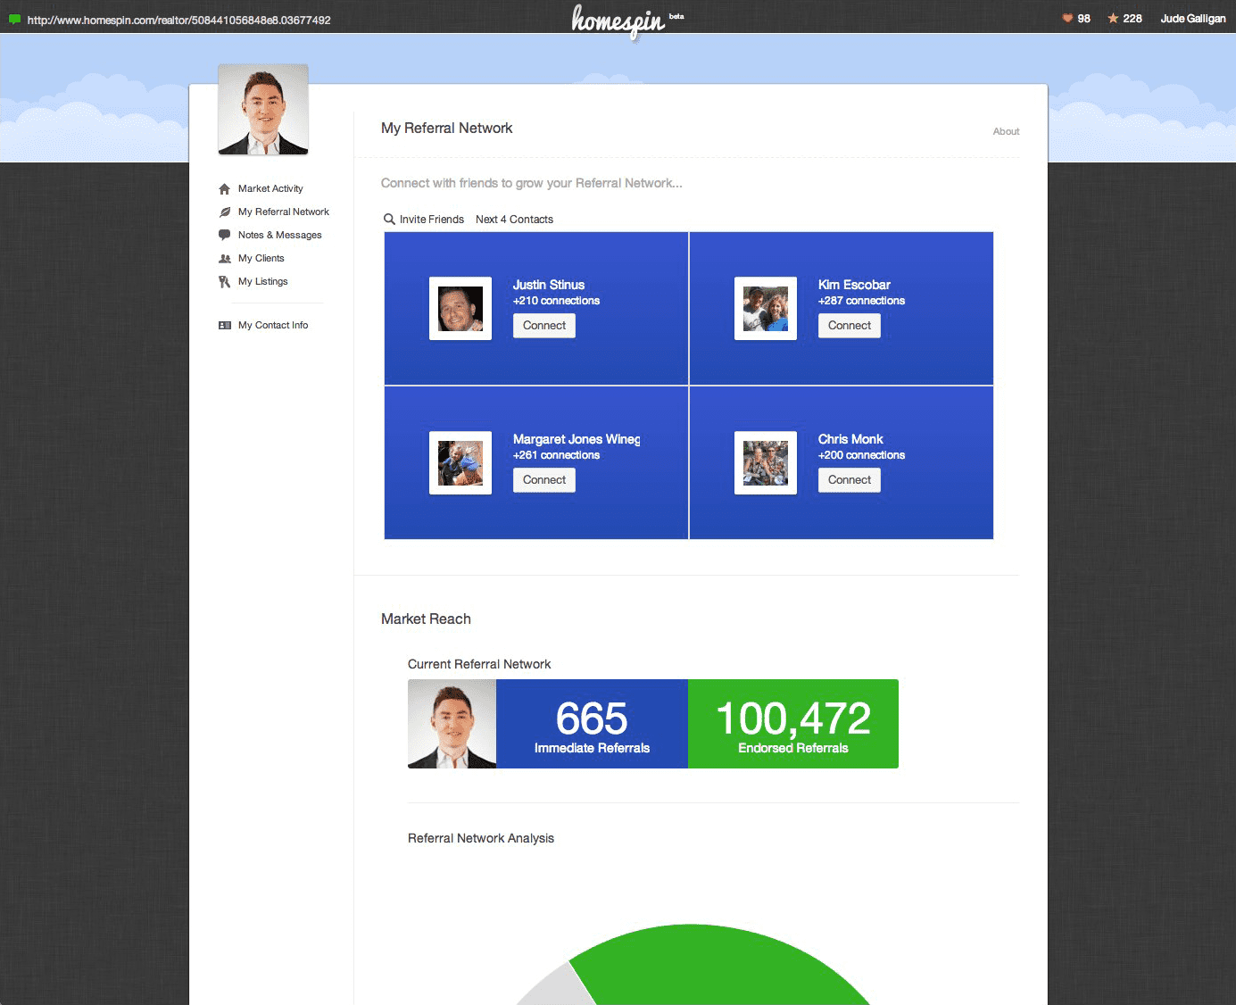Click the green chat icon in top bar

tap(14, 20)
